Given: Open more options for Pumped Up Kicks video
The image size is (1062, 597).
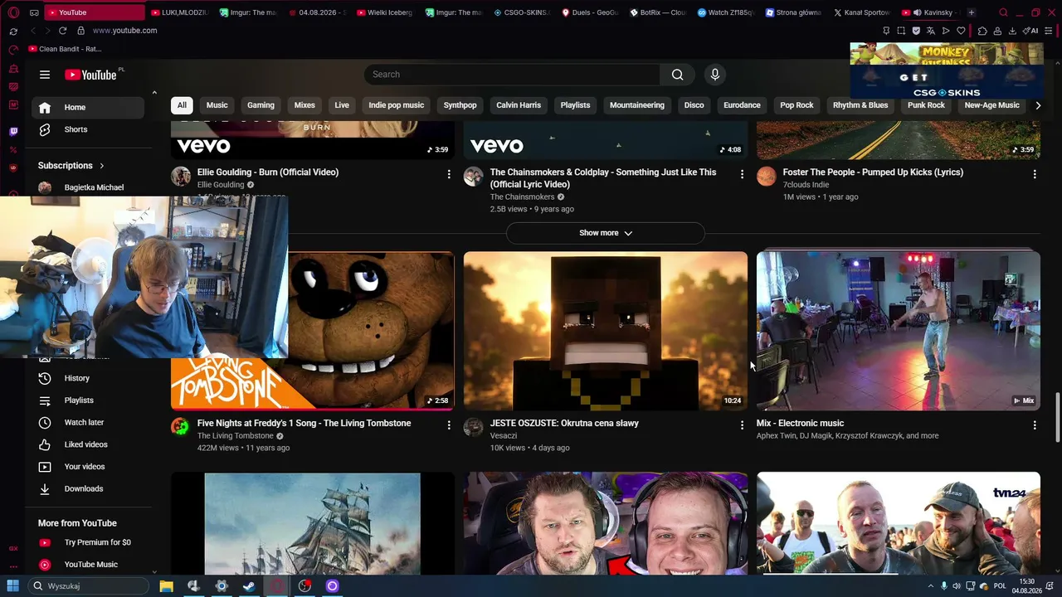Looking at the screenshot, I should point(1035,174).
